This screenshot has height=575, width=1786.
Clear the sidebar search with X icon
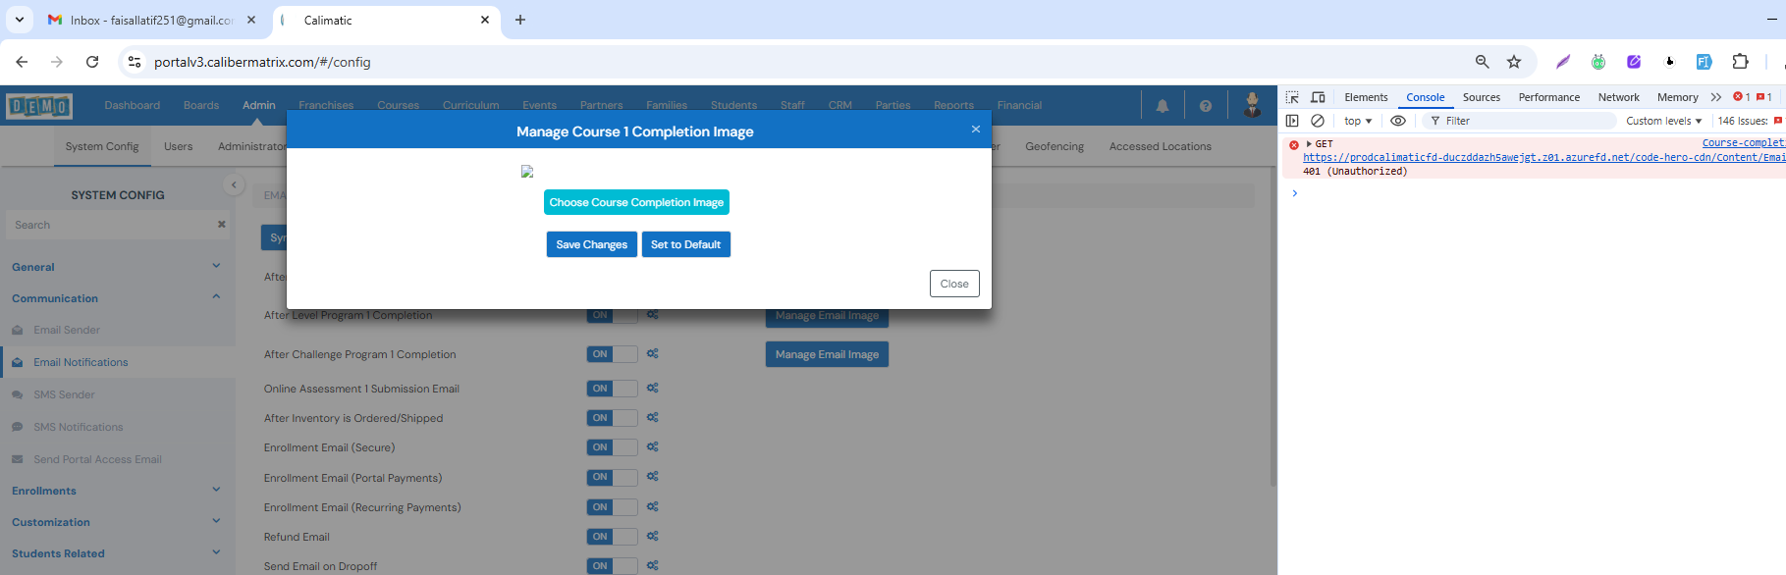click(x=221, y=225)
